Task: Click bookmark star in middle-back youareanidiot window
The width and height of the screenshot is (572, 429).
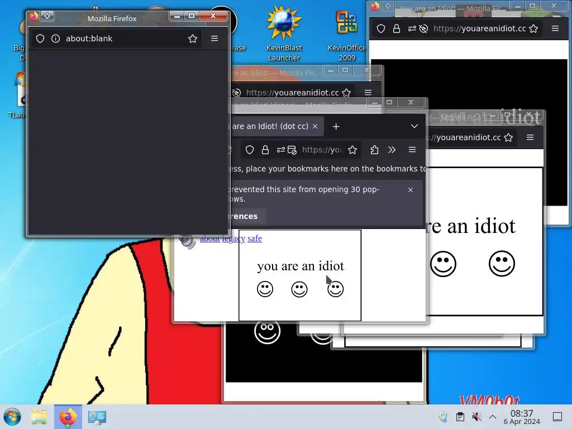Action: tap(346, 93)
